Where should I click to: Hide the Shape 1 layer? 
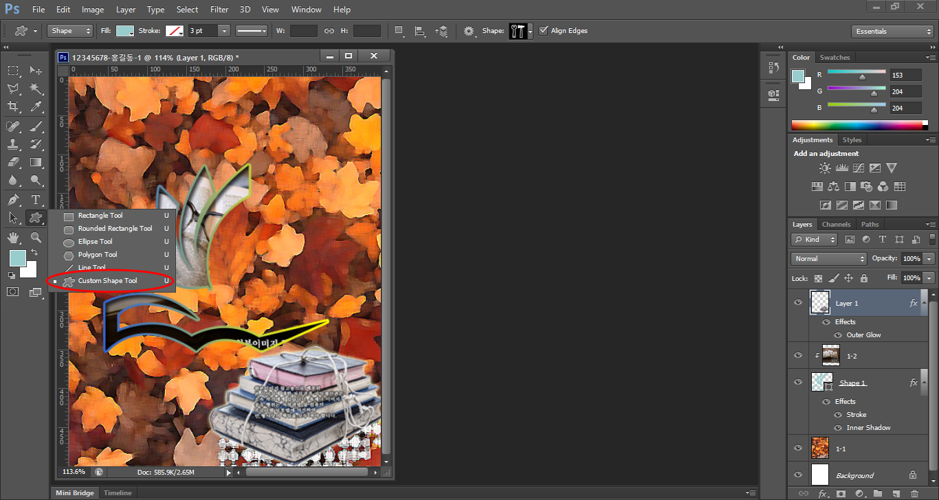[798, 382]
